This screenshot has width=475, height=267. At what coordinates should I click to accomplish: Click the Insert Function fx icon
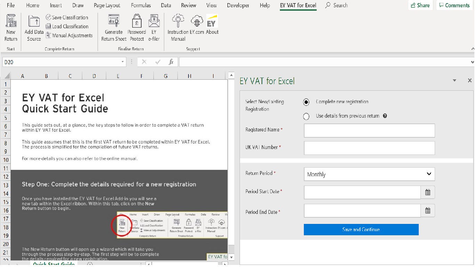[171, 62]
